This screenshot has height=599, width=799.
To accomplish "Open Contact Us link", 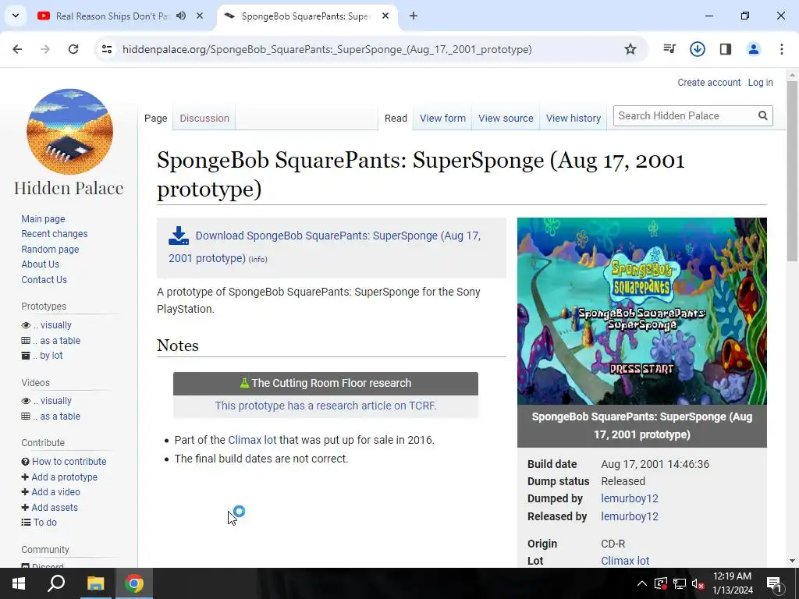I will click(44, 280).
